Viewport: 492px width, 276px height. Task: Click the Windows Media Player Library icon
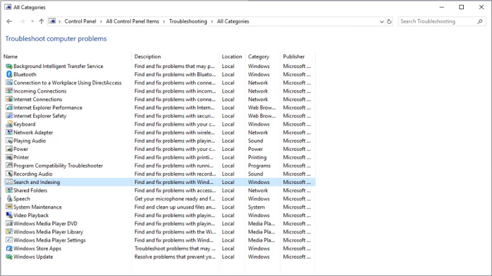[x=9, y=232]
